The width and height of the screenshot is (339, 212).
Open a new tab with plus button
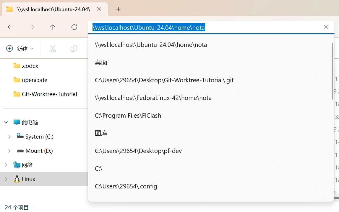click(x=118, y=9)
